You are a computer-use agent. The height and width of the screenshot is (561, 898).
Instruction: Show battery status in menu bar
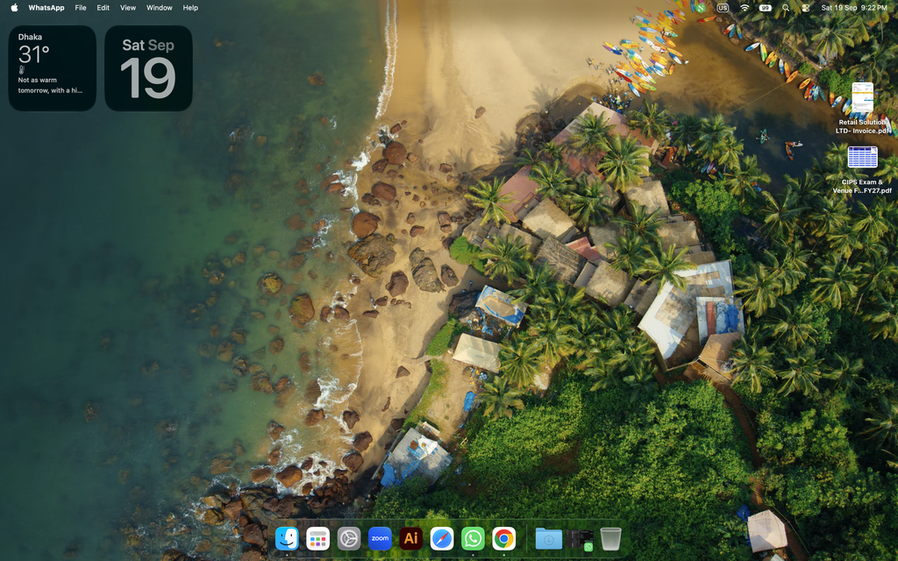[766, 8]
